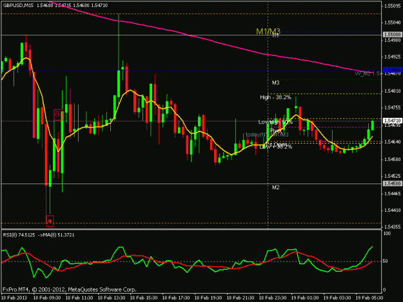Viewport: 403px width, 302px height.
Task: Select the red X marker at chart low
Action: coord(50,221)
